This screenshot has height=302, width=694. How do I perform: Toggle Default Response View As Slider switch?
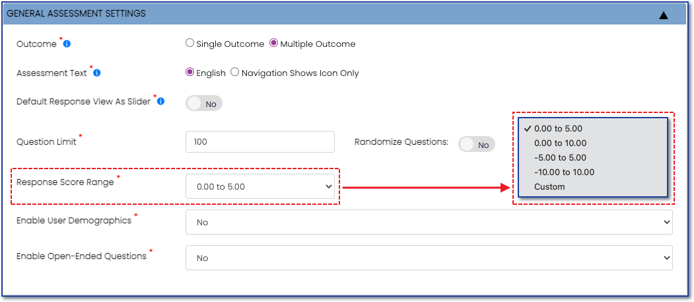coord(204,104)
